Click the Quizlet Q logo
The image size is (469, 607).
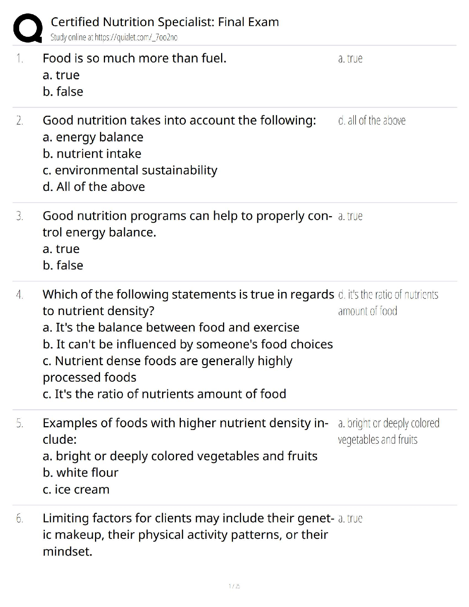(27, 28)
